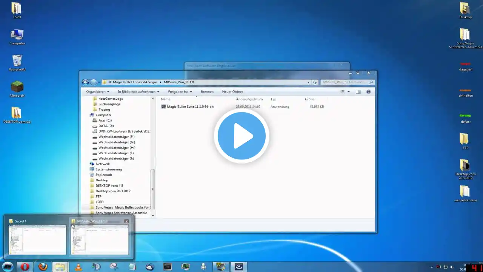Viewport: 483px width, 272px height.
Task: Select 'DVD-RW-Laufwerk (E:)' in the tree
Action: click(x=121, y=131)
